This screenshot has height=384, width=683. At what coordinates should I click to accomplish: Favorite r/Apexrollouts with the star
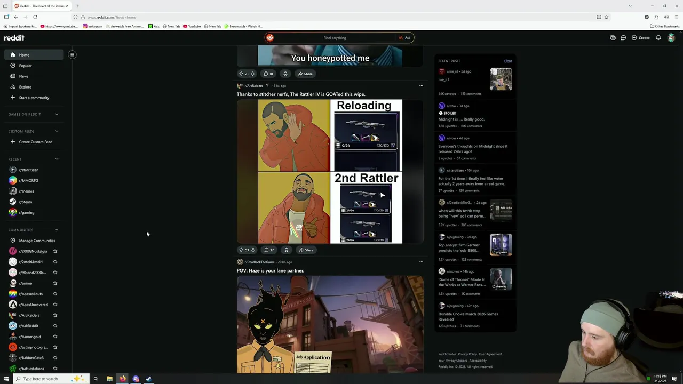click(55, 294)
